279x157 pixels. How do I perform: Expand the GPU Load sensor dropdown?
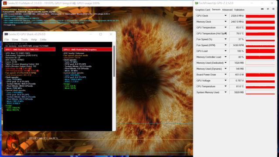[225, 51]
